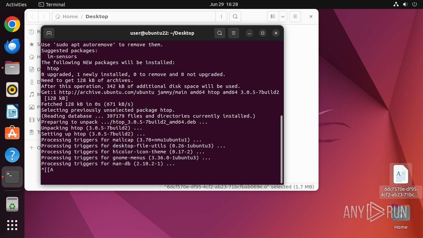Go forward in the Files window
Screen dimensions: 423x238
(44, 17)
